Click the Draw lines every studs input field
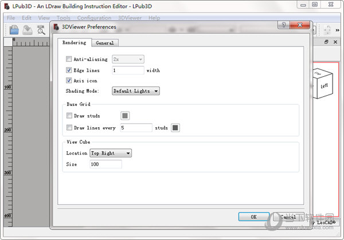344x240 pixels. [x=136, y=128]
